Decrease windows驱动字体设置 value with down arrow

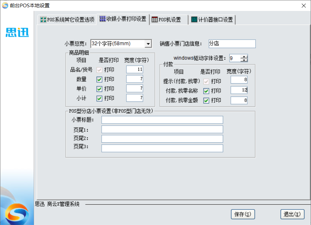[244, 60]
